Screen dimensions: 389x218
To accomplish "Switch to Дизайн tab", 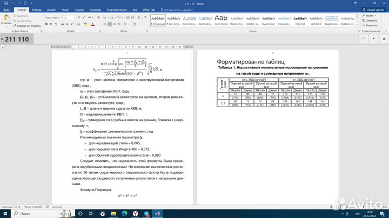I will pos(51,10).
